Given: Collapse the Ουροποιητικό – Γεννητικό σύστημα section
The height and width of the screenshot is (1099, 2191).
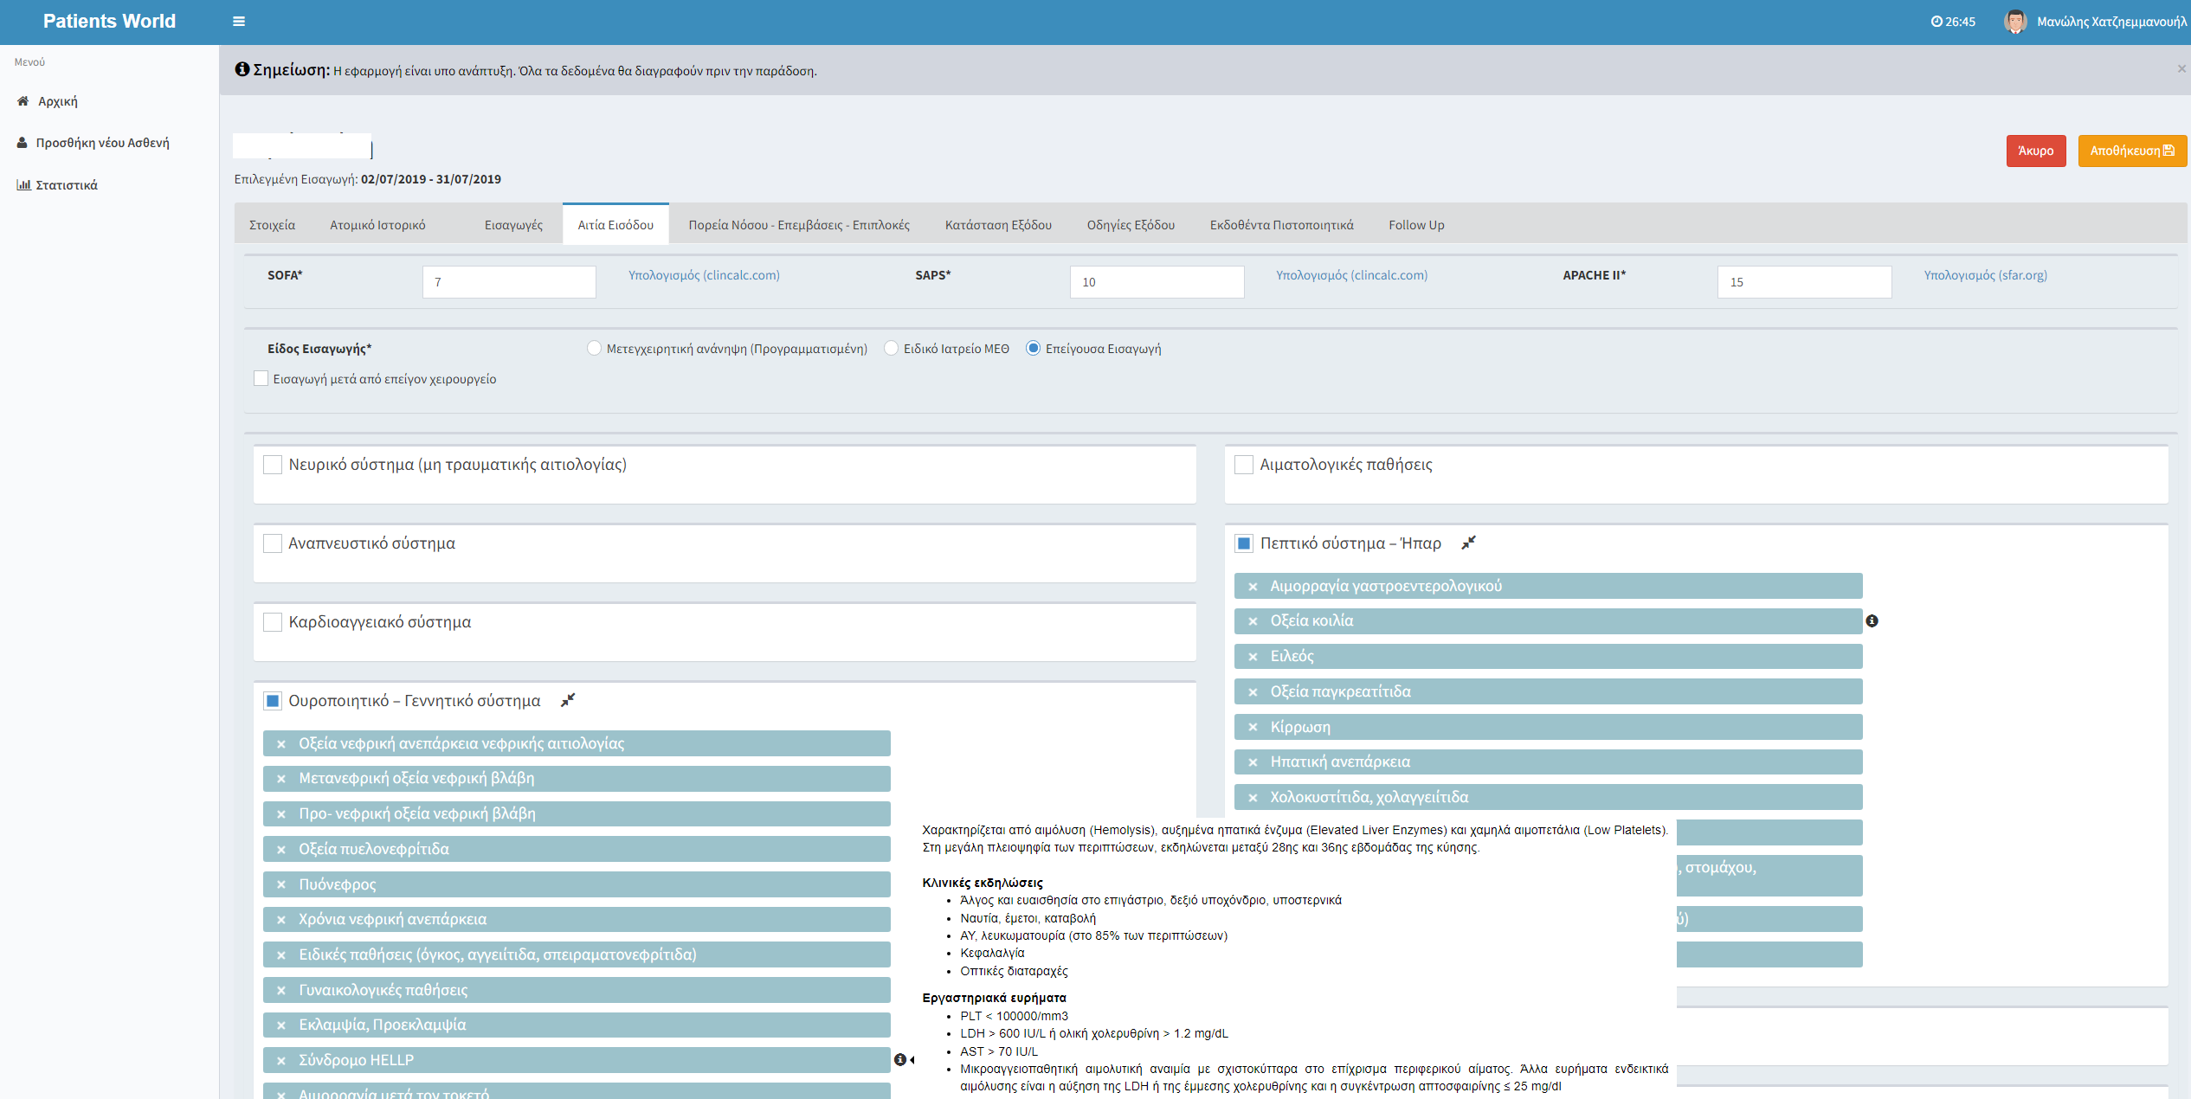Looking at the screenshot, I should [x=568, y=700].
